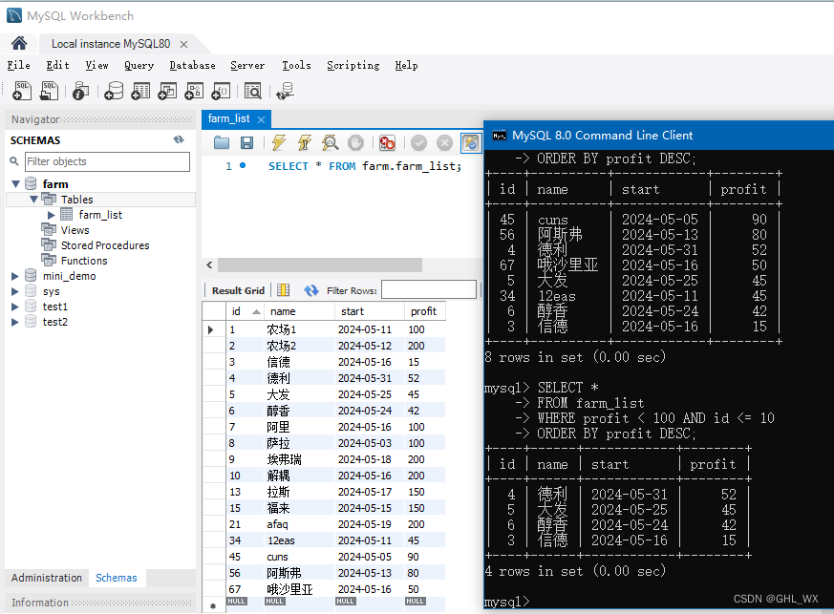
Task: Switch to Administration tab
Action: point(47,578)
